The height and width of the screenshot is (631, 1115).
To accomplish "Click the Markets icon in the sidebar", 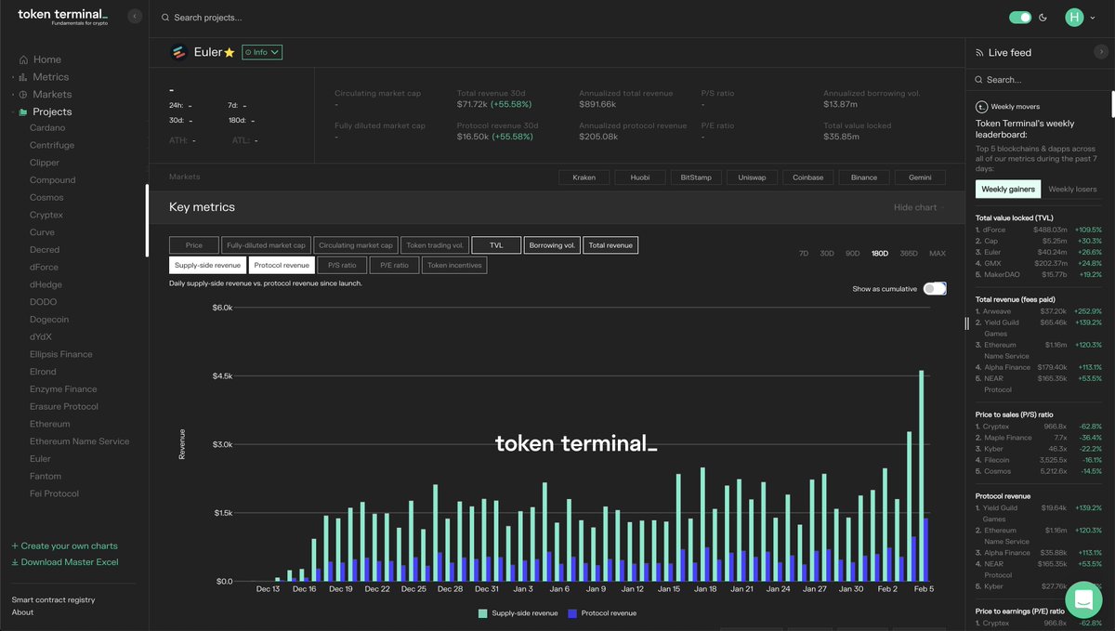I will (x=23, y=95).
